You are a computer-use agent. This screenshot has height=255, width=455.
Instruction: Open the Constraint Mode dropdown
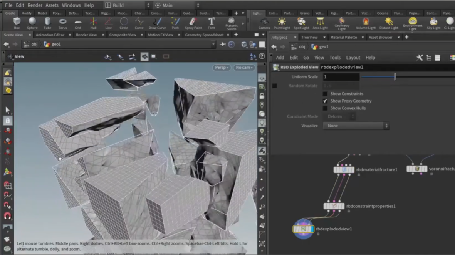tap(339, 116)
